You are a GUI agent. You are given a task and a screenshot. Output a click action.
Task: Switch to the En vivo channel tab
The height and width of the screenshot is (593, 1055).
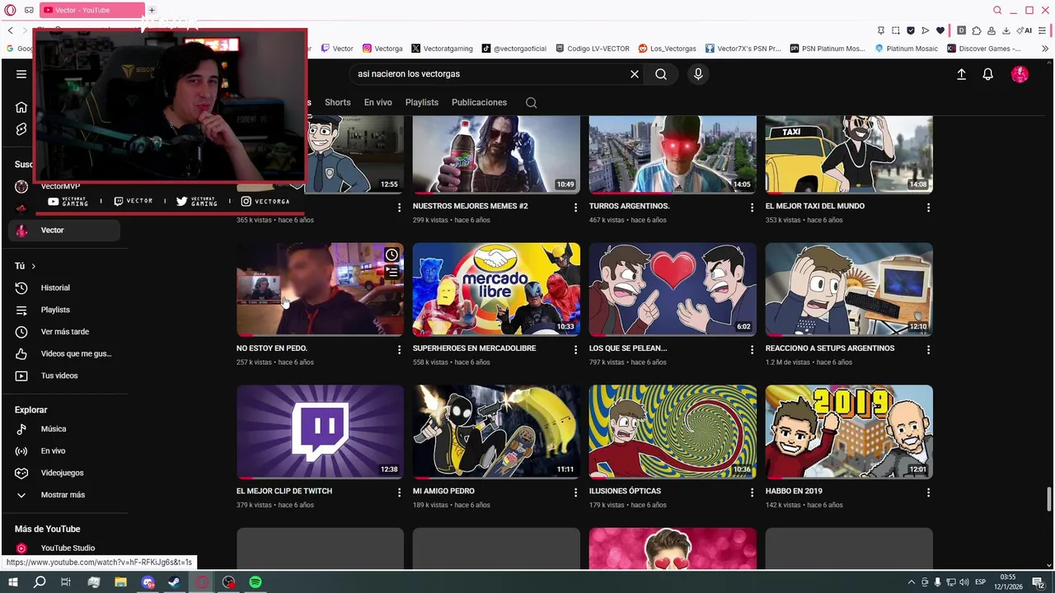(x=378, y=102)
